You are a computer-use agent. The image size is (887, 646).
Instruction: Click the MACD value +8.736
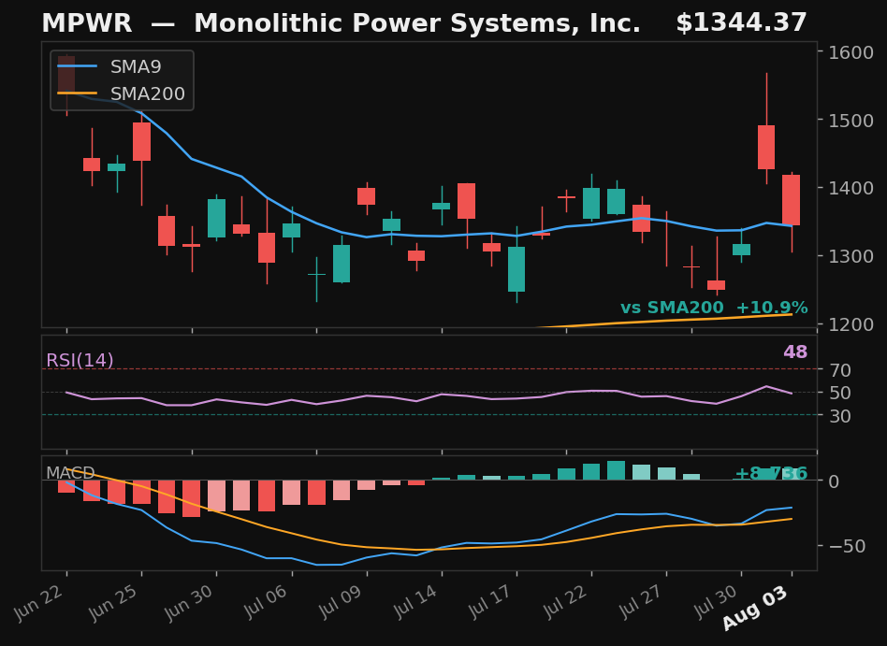[x=771, y=473]
